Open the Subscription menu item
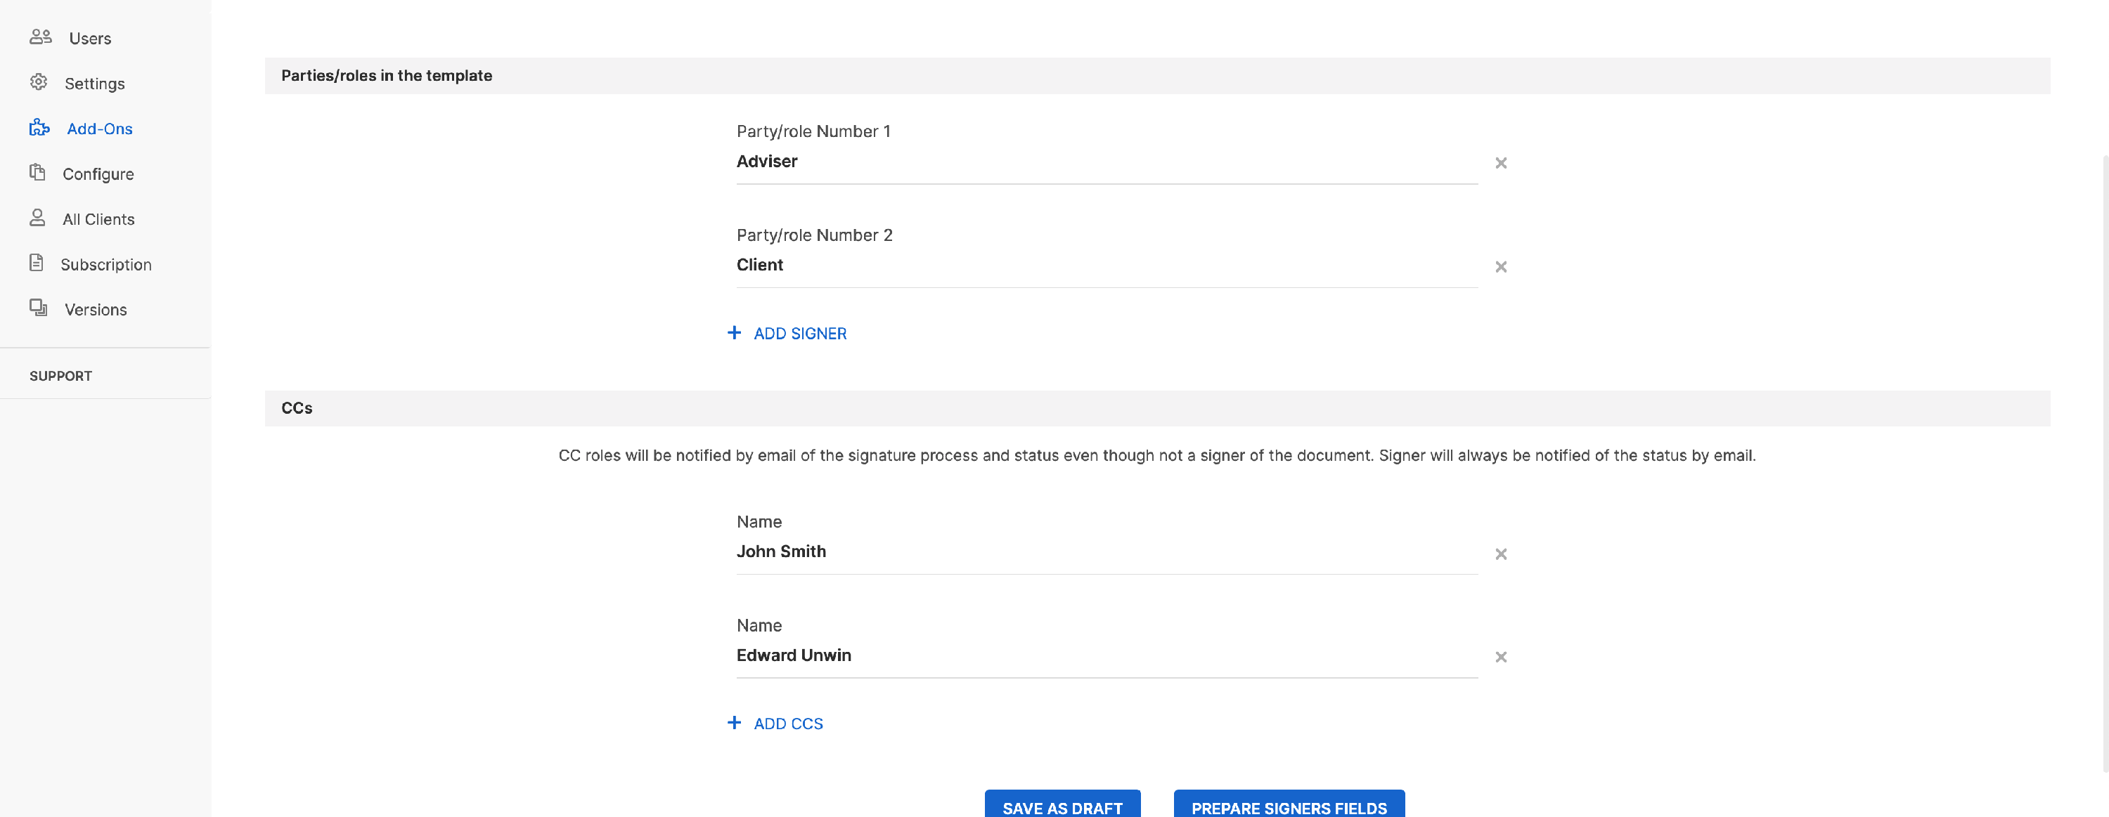Image resolution: width=2109 pixels, height=817 pixels. [x=105, y=264]
